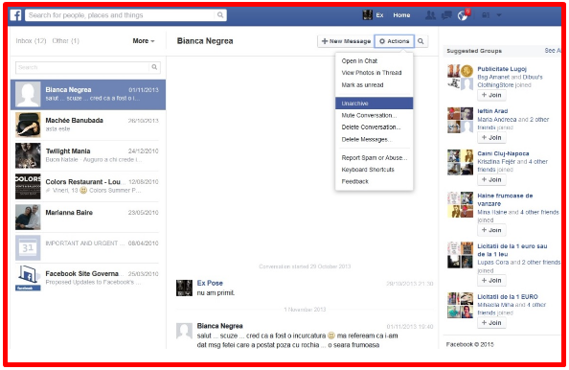The width and height of the screenshot is (569, 370).
Task: Open Ieftin Arad group link
Action: (x=492, y=111)
